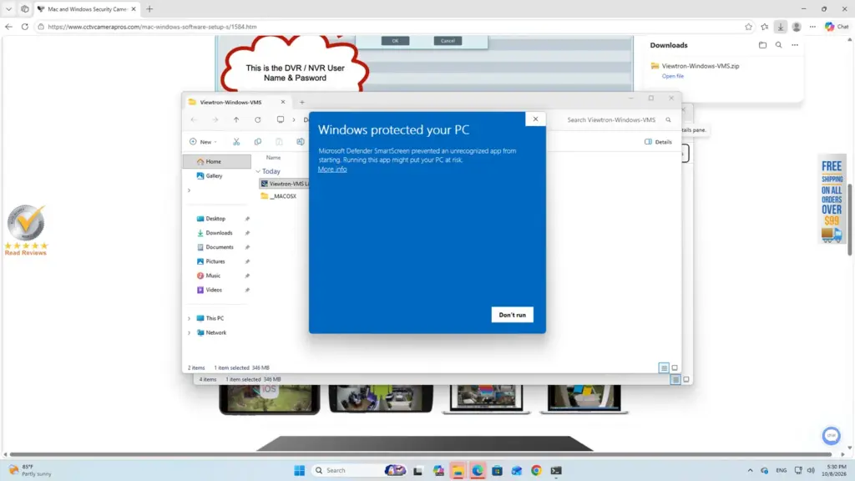Search downloads with magnifier icon
The image size is (855, 481).
pos(779,45)
